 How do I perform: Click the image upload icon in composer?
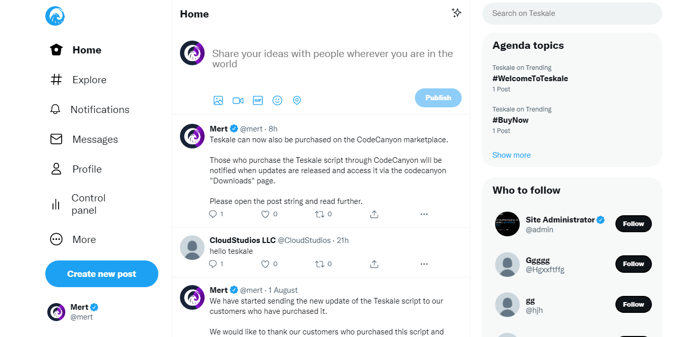coord(218,101)
